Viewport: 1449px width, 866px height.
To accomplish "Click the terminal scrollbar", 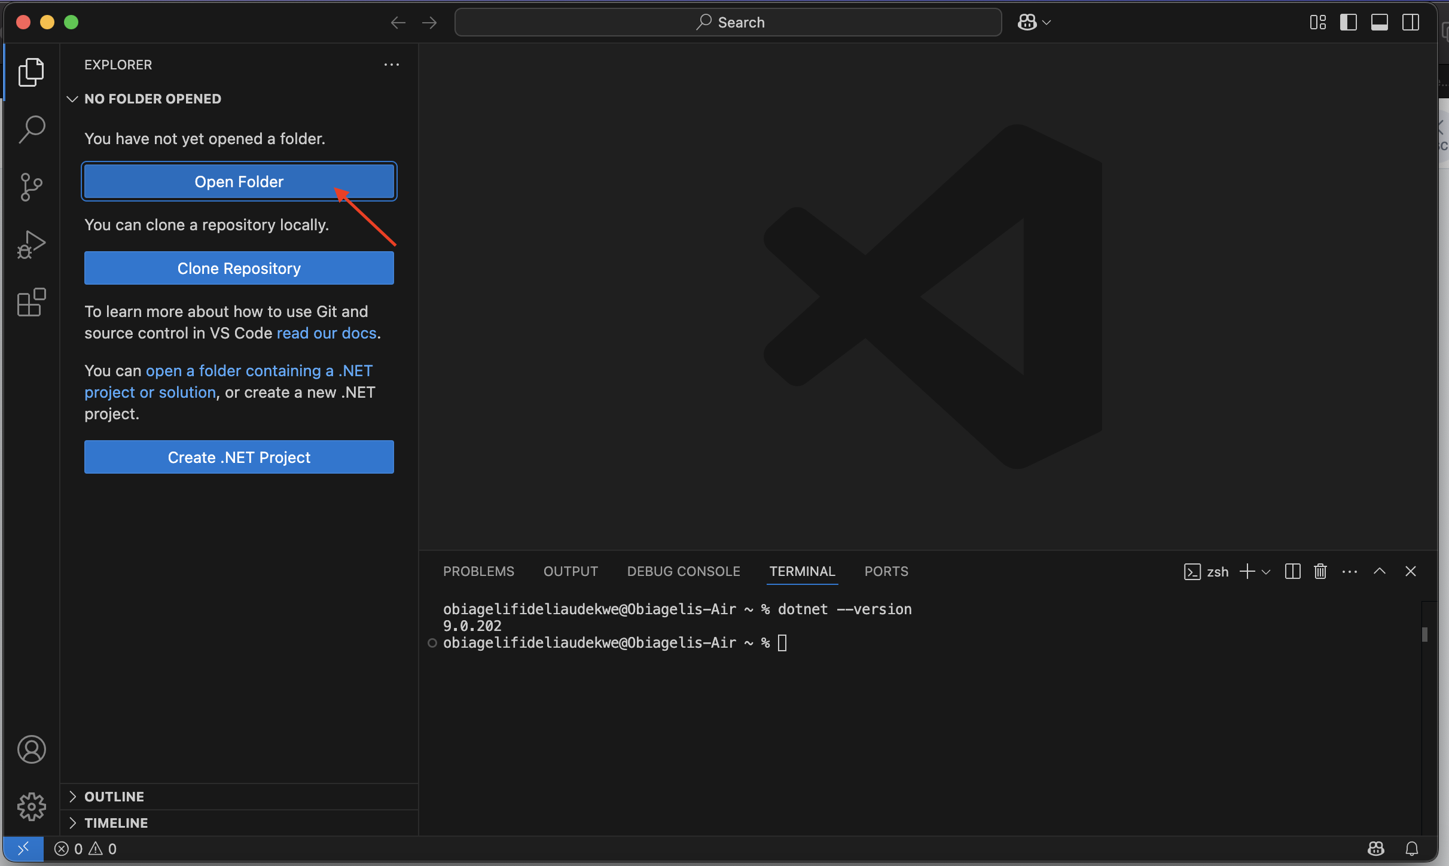I will 1425,634.
